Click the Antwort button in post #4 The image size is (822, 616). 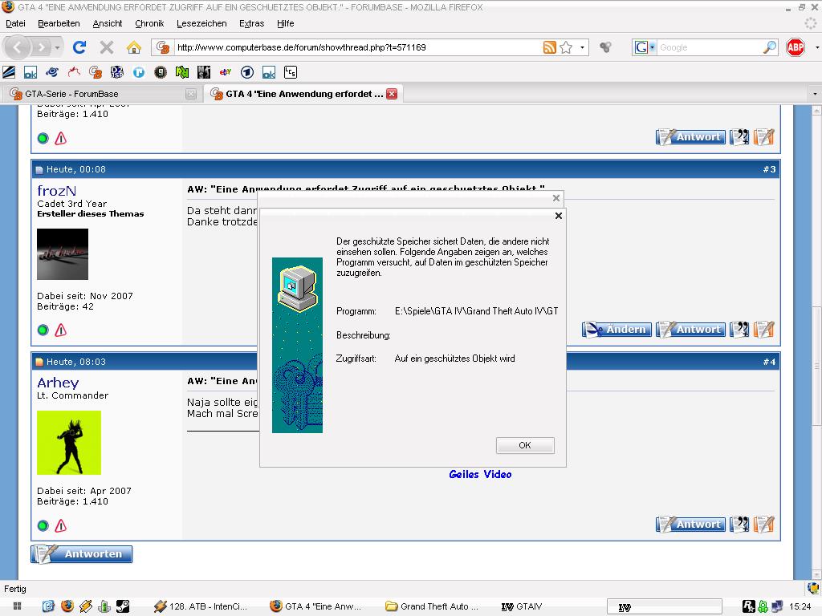(690, 525)
